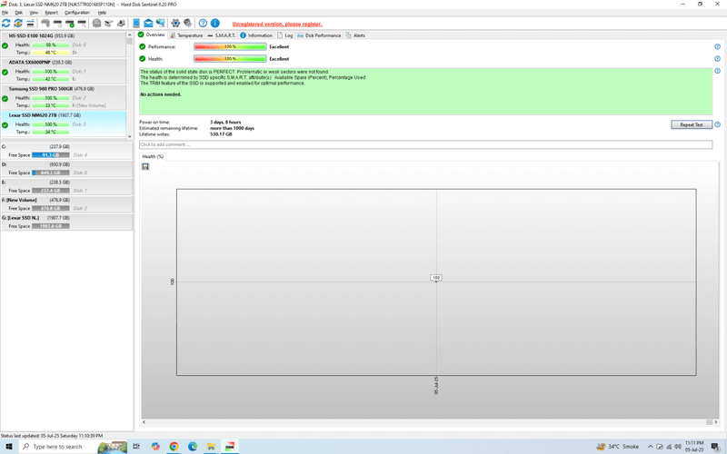Click the add comment input field

pos(425,144)
